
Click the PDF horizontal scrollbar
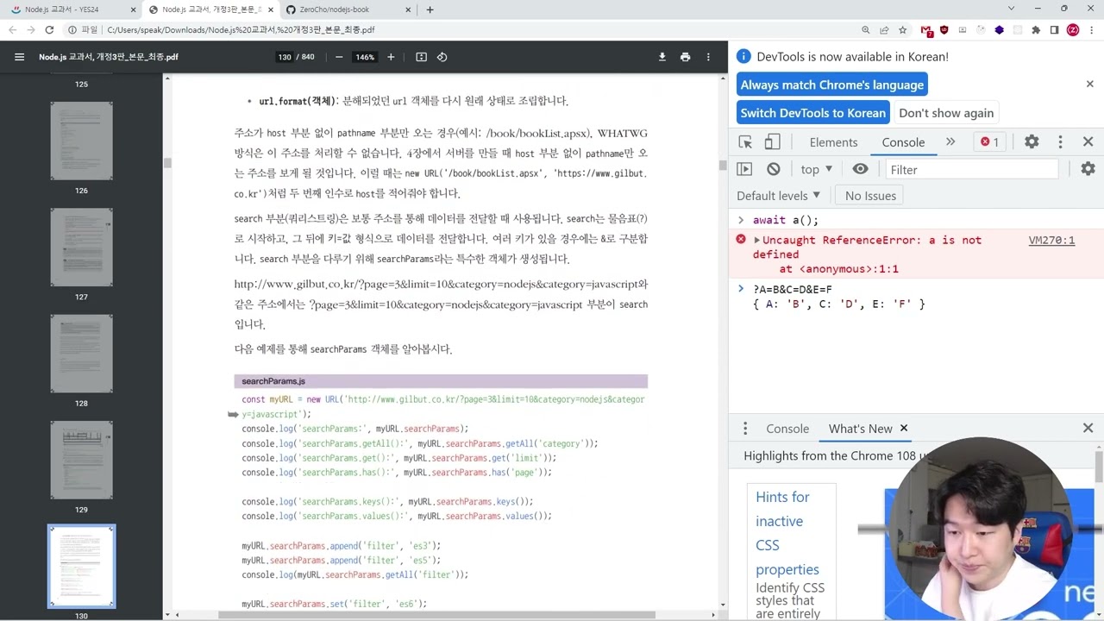(436, 615)
